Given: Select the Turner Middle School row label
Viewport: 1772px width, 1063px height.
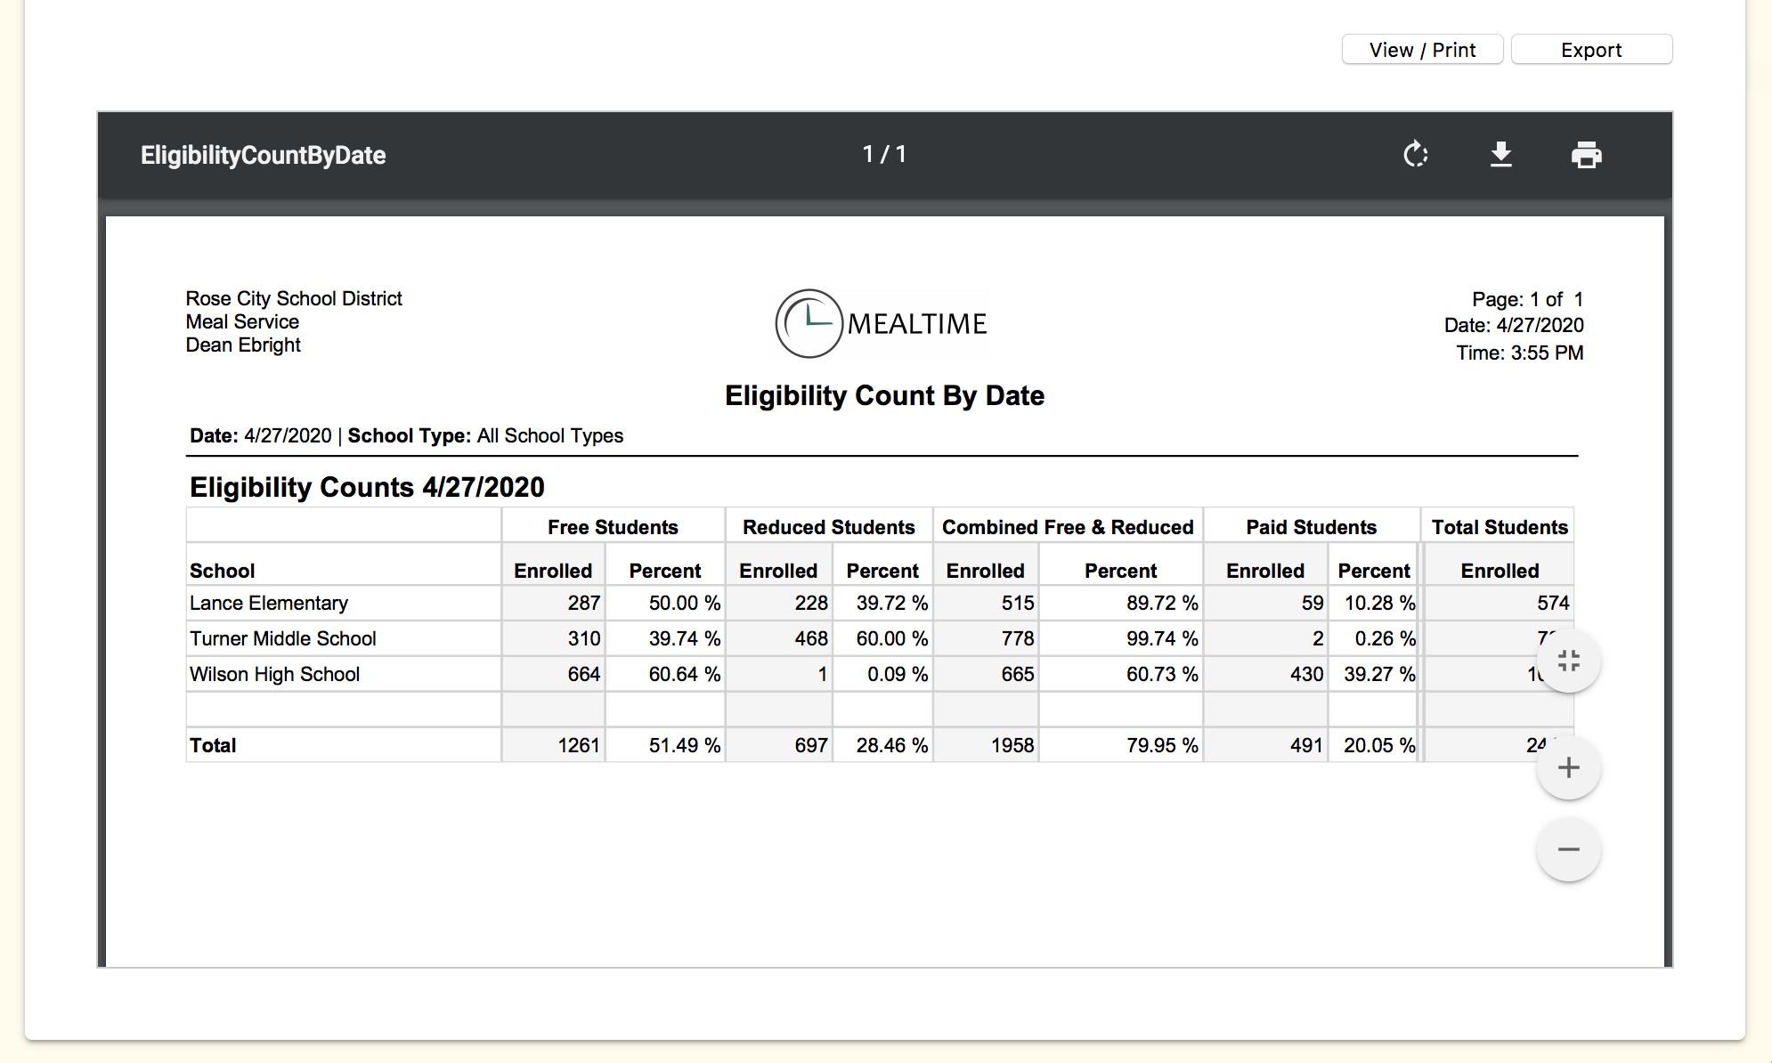Looking at the screenshot, I should (x=282, y=638).
